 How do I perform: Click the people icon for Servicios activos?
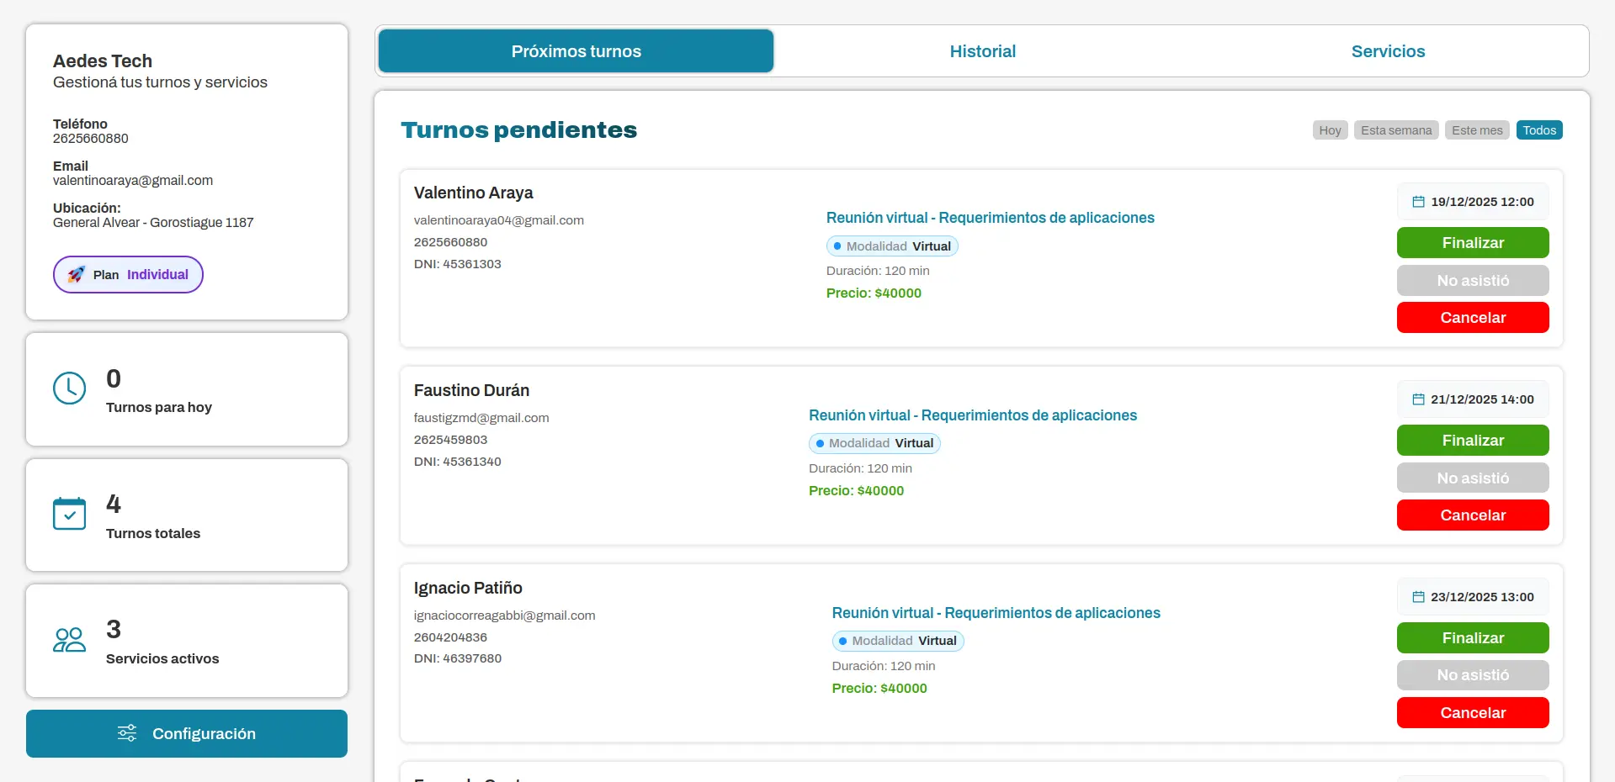69,640
